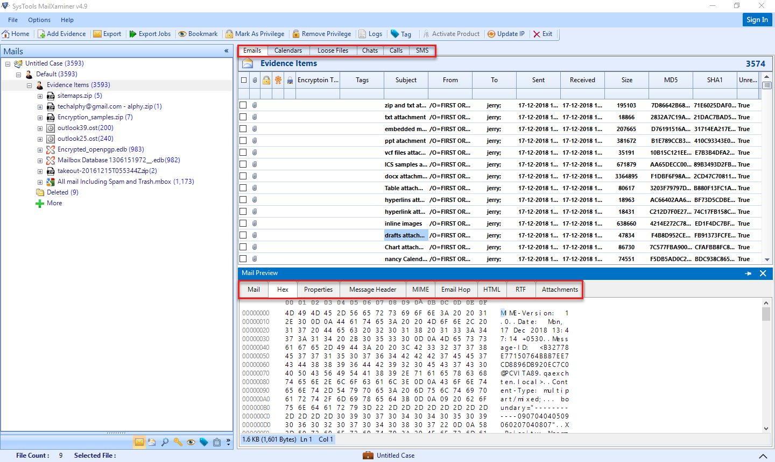Toggle the select-all checkbox in Evidence Items header
Viewport: 775px width, 462px height.
[243, 80]
